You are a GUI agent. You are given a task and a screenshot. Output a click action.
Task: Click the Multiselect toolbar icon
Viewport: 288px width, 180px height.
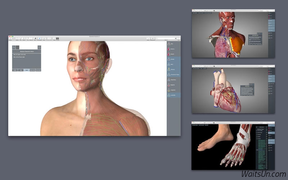coord(39,39)
